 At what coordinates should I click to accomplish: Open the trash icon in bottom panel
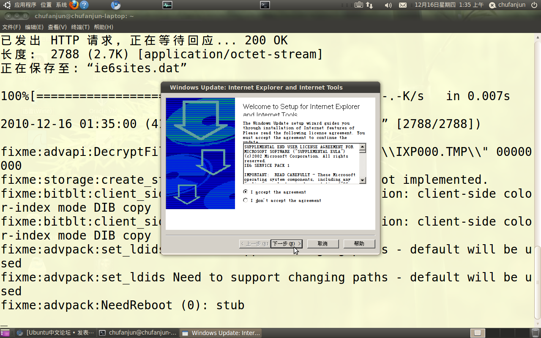pos(535,333)
